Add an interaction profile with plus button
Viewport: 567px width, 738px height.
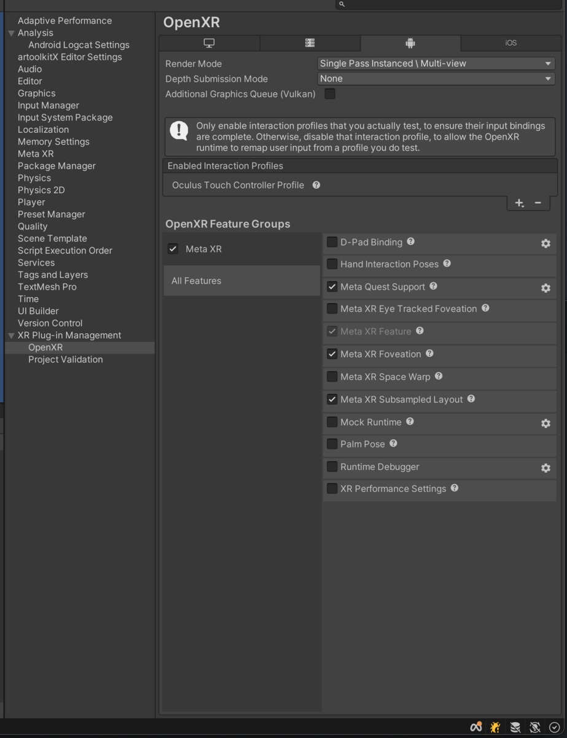coord(519,203)
